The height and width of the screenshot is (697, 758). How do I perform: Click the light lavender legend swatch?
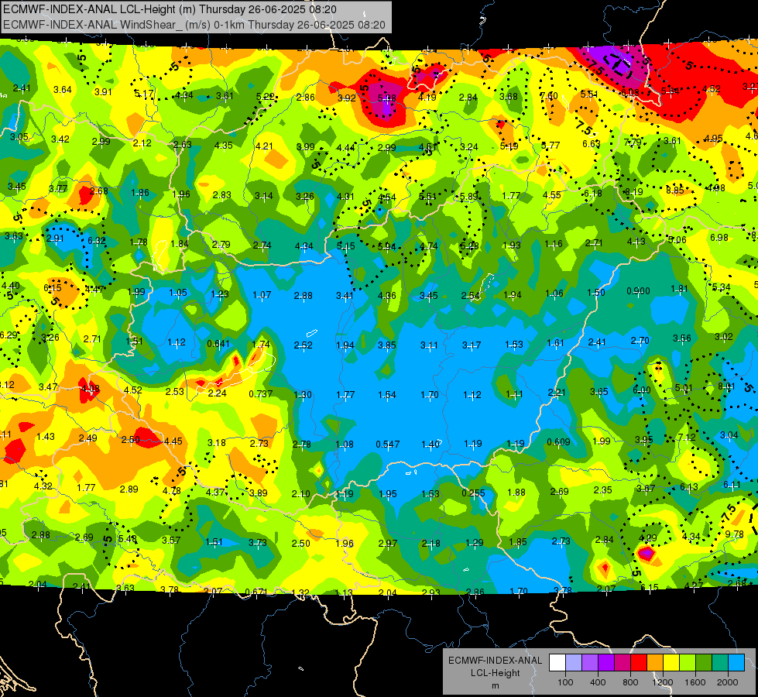pyautogui.click(x=574, y=662)
